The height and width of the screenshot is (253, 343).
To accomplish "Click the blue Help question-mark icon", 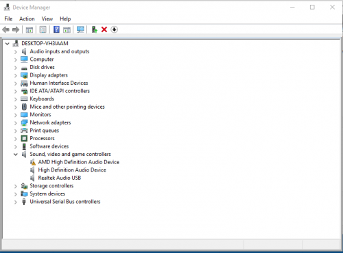I will pos(56,29).
